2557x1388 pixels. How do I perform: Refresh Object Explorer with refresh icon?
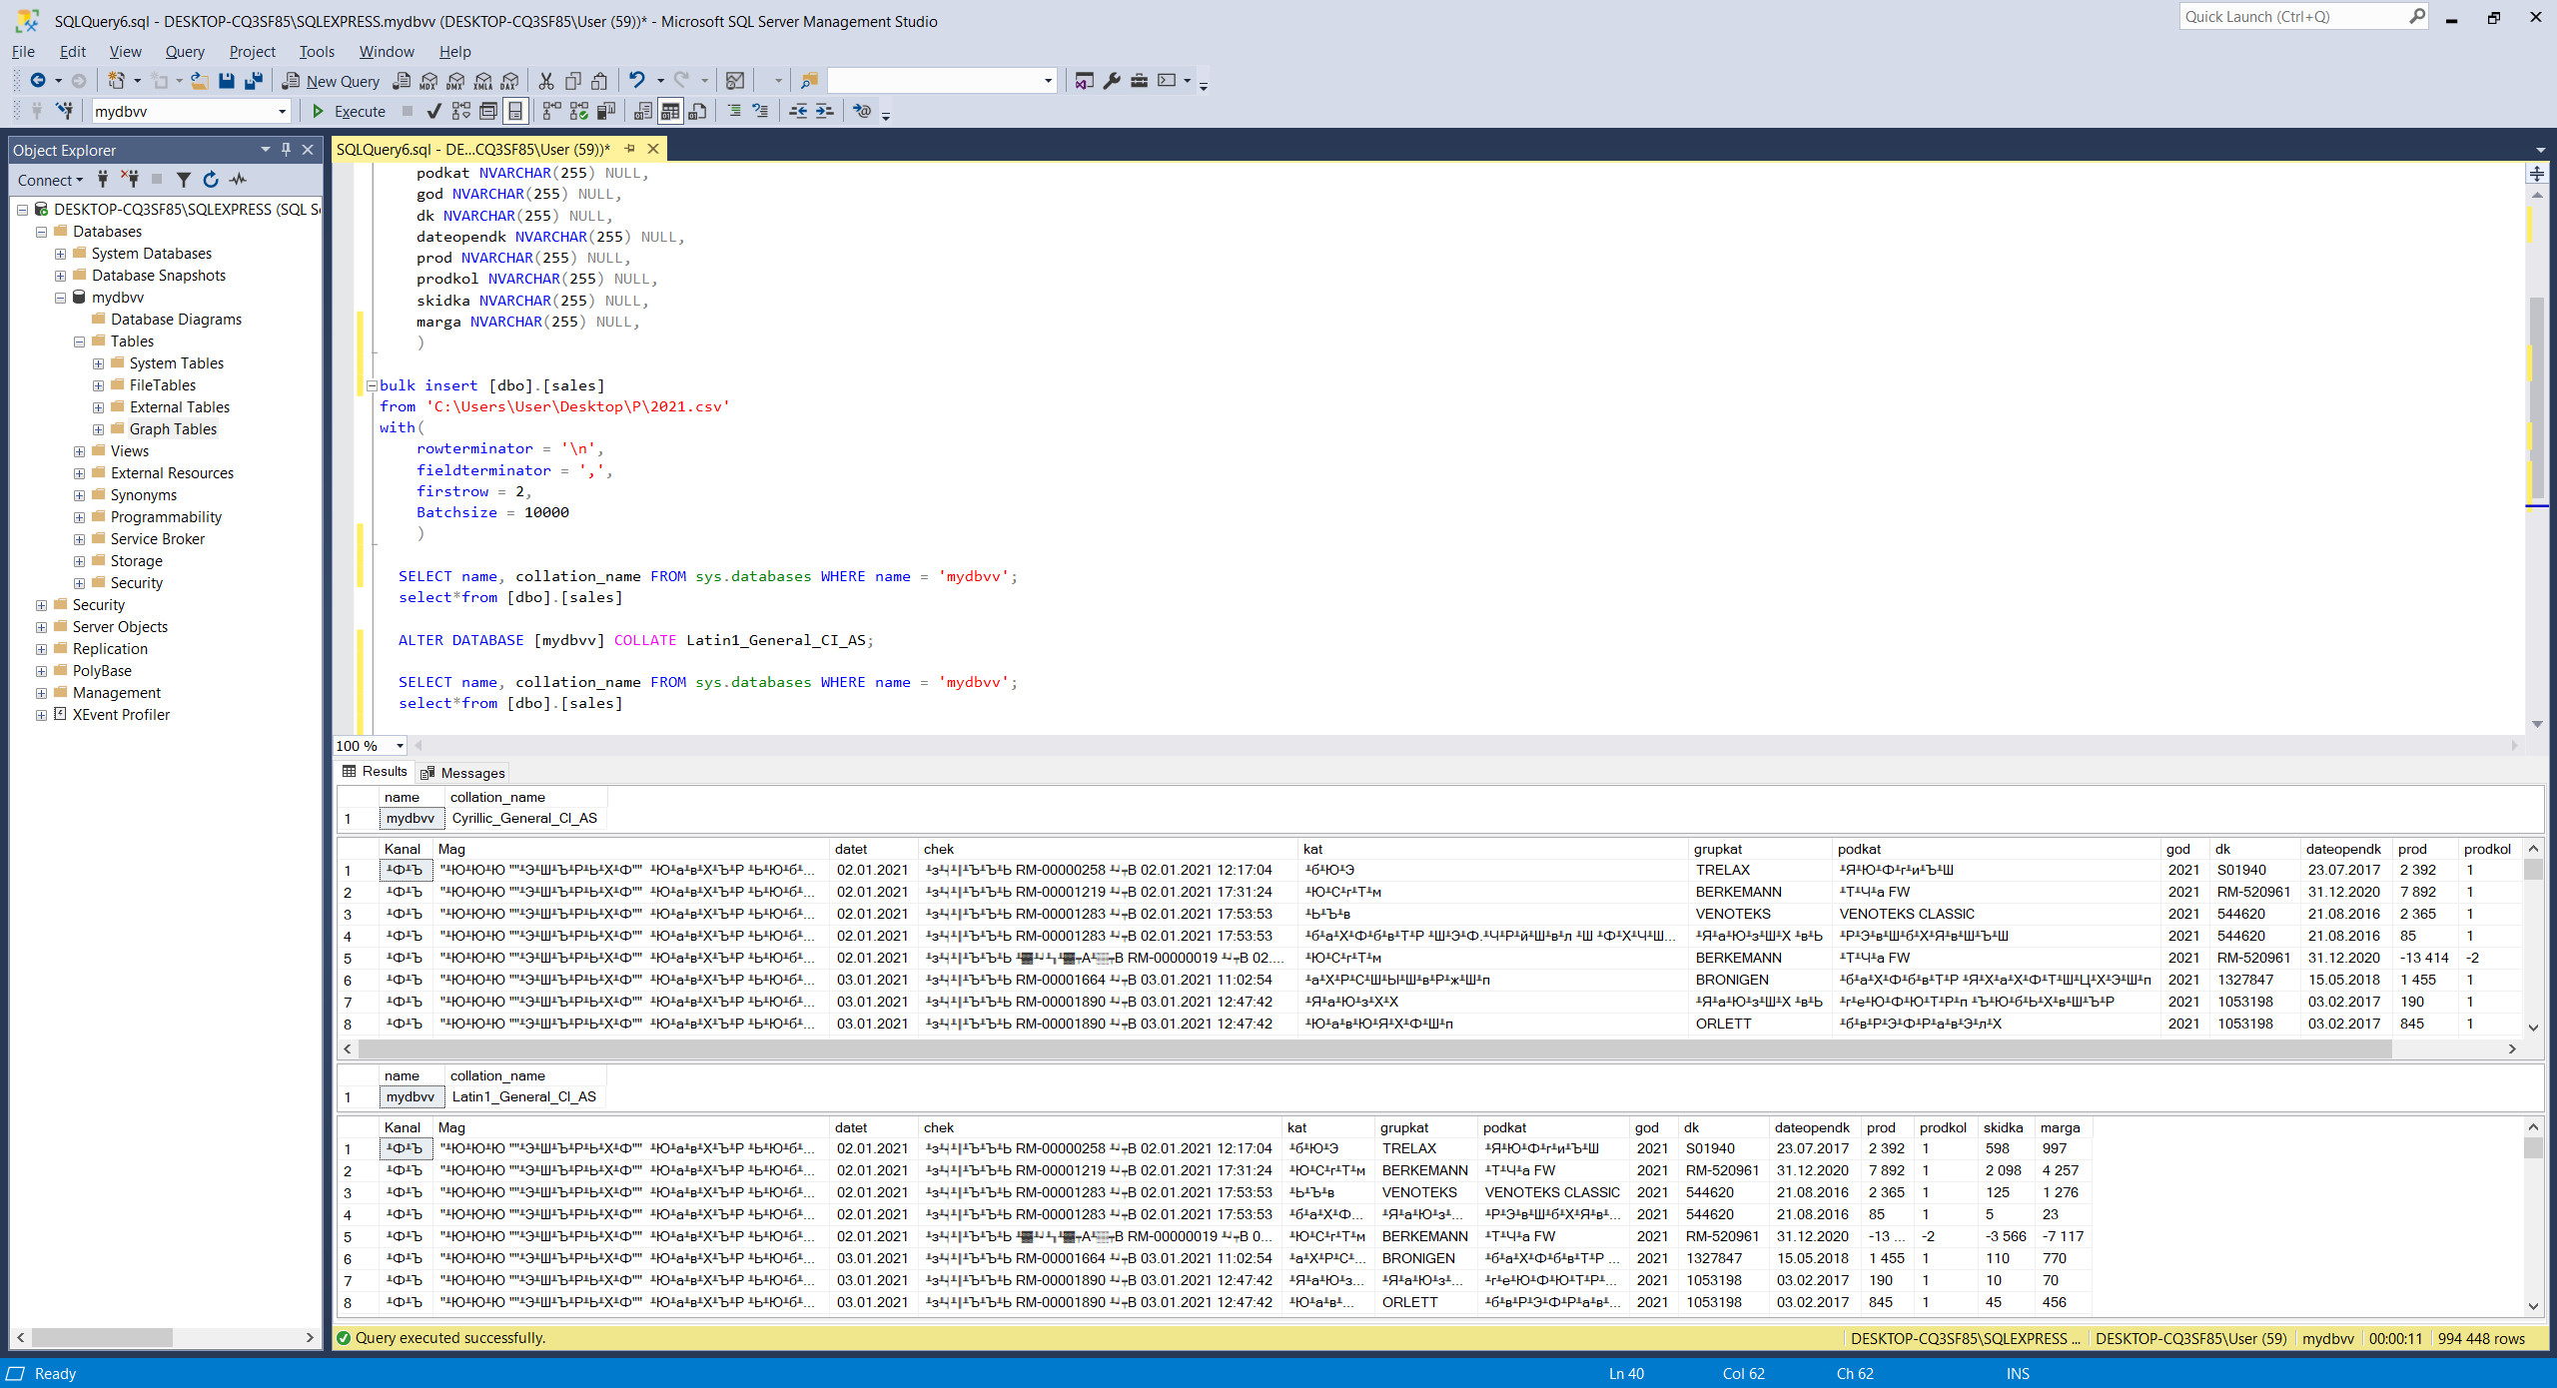pos(211,180)
